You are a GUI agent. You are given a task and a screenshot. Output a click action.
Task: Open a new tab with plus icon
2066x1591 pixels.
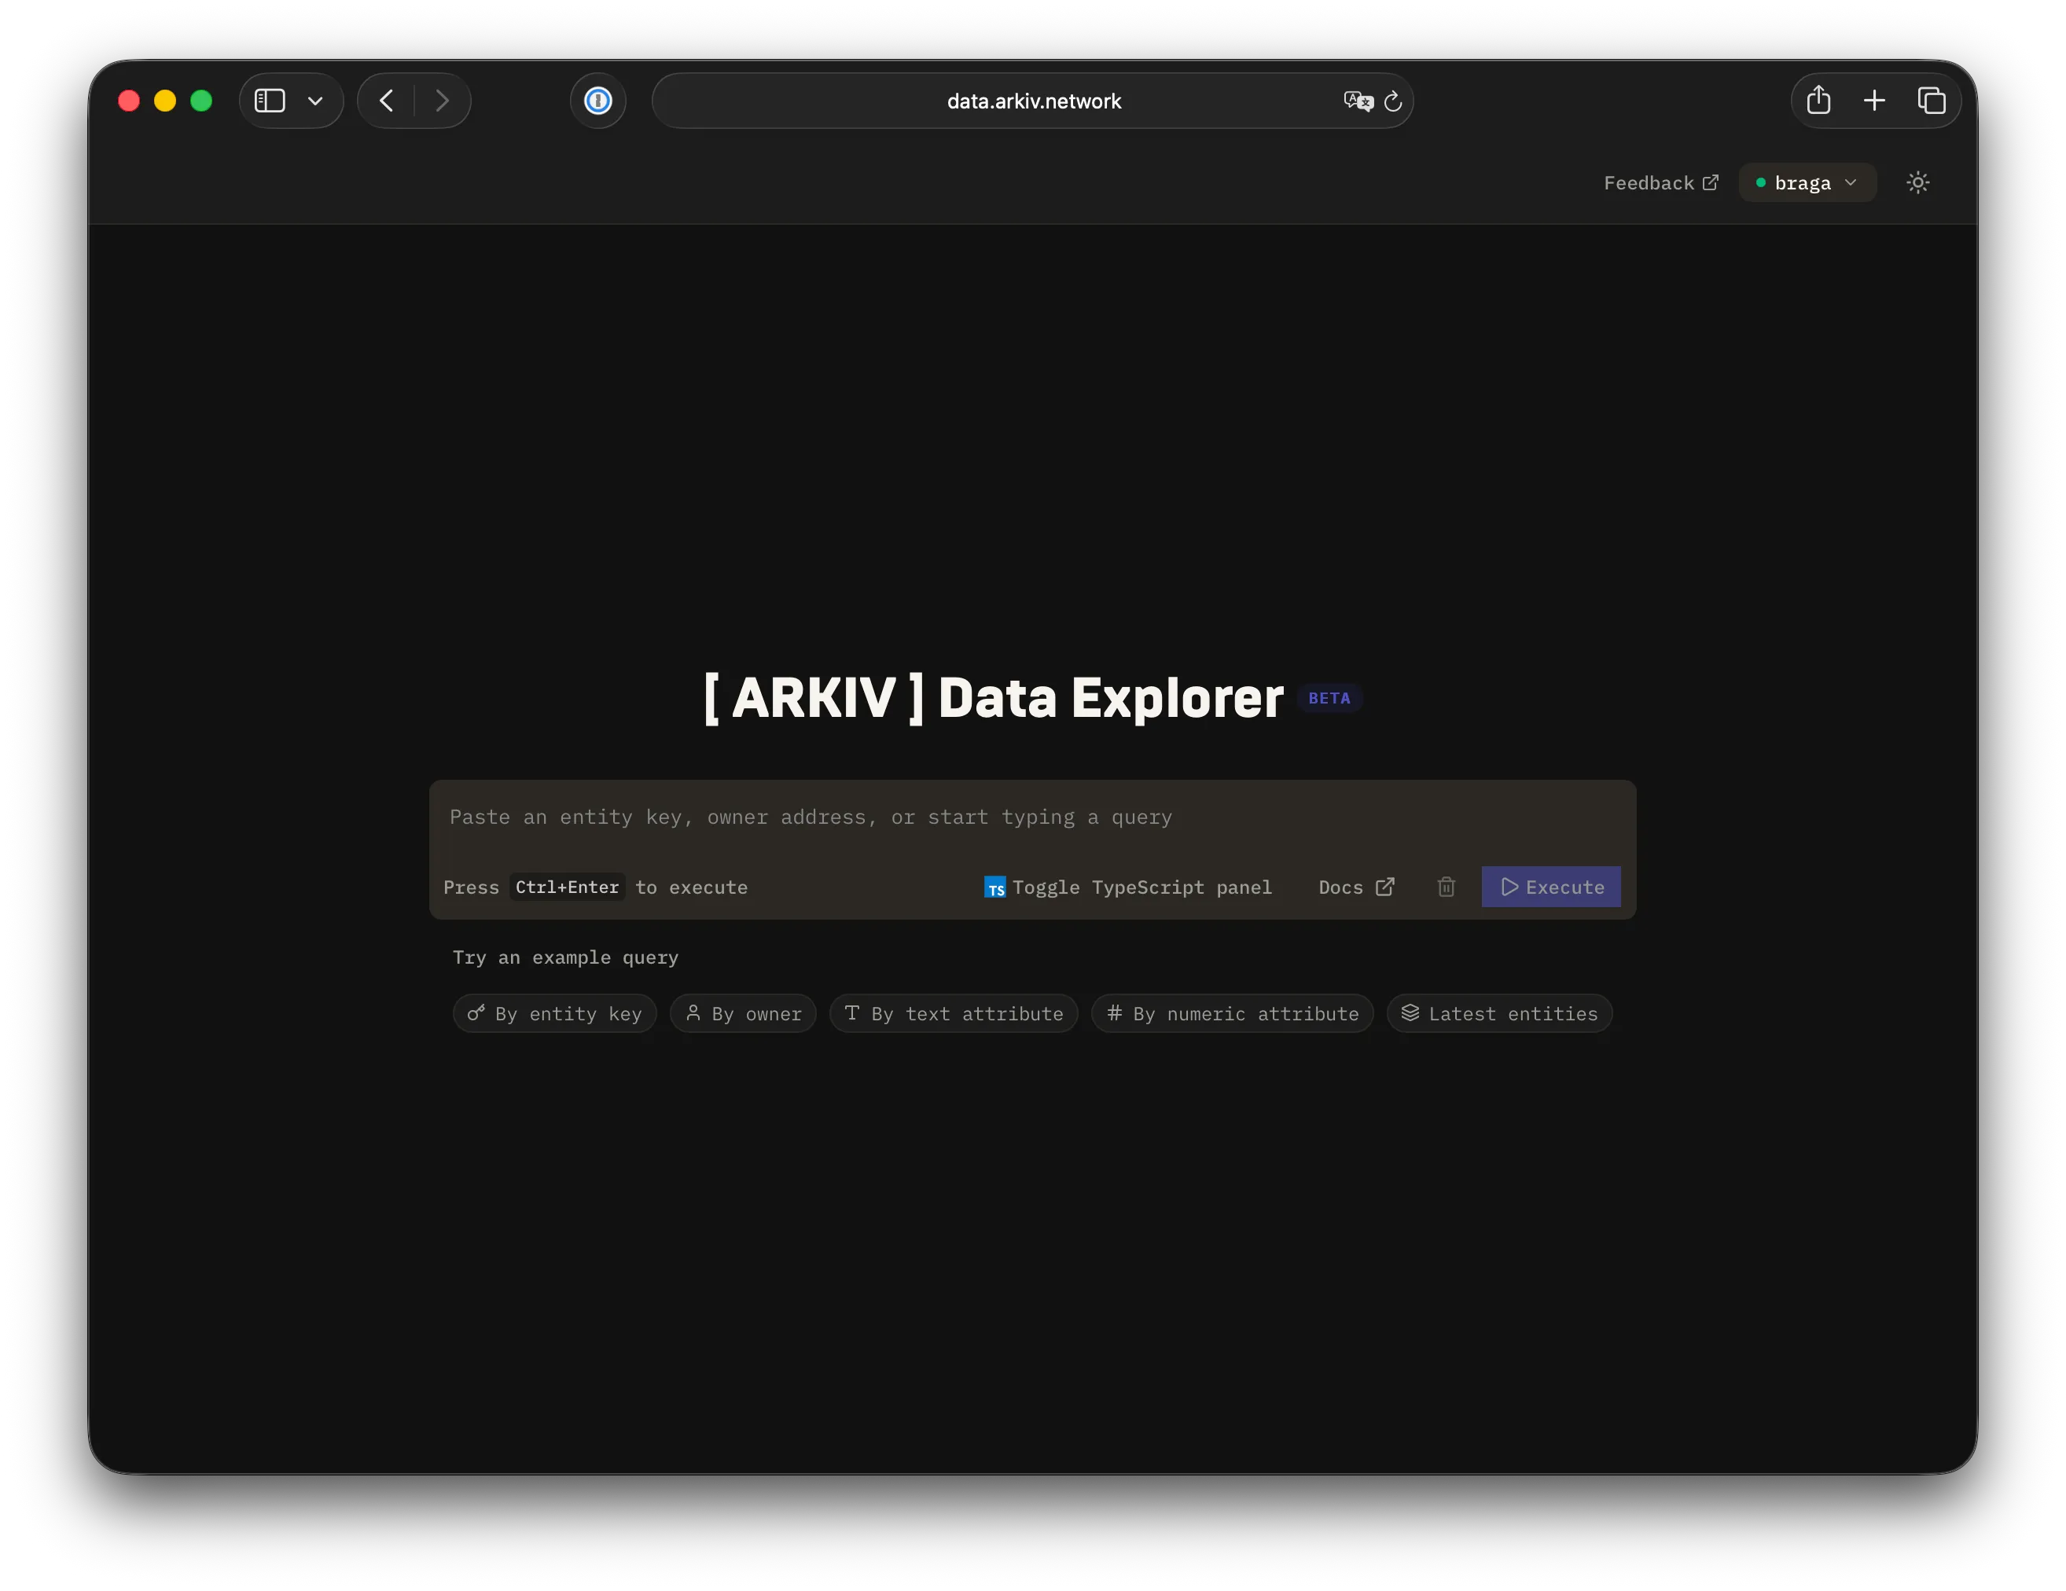click(1874, 101)
